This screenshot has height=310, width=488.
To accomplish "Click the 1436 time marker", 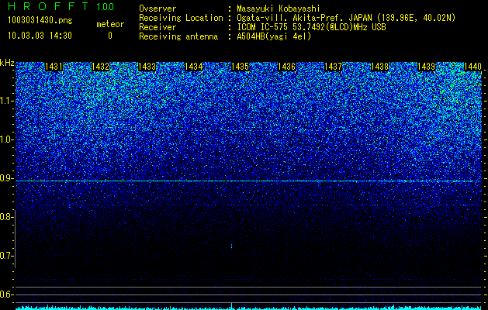I will [x=286, y=67].
